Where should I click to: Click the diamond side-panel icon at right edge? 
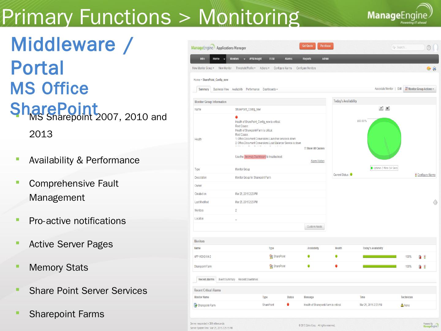(435, 202)
